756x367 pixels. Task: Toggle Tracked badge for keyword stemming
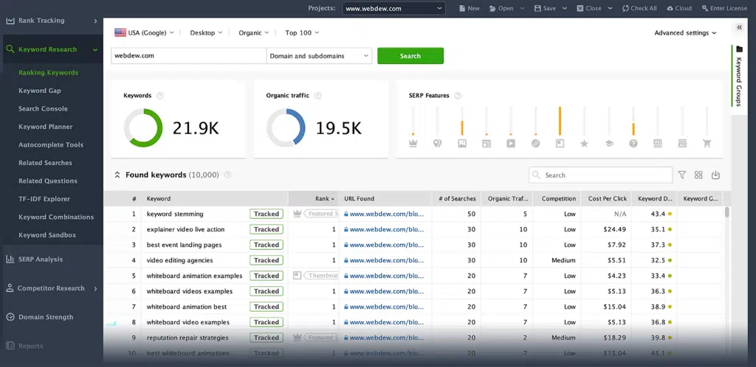click(x=267, y=214)
